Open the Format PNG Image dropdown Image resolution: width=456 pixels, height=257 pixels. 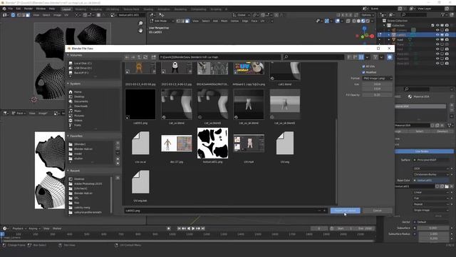point(377,79)
